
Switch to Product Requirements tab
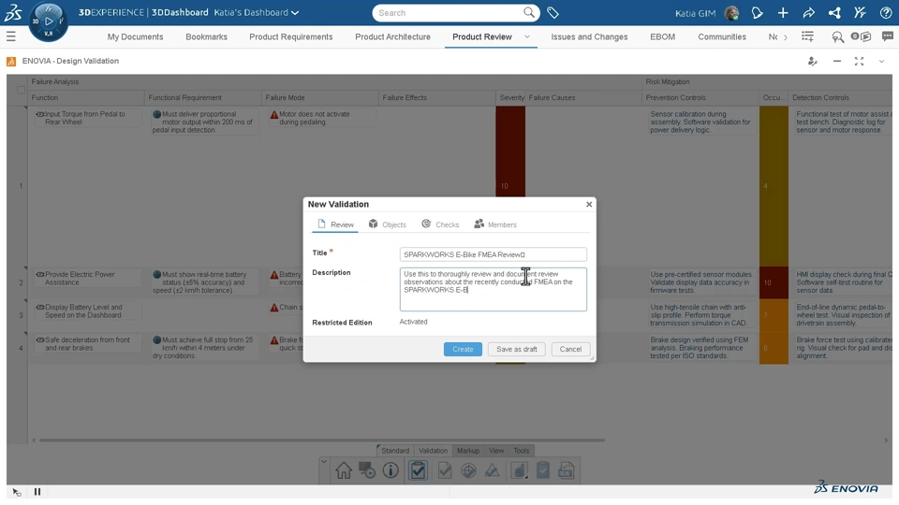click(x=290, y=36)
